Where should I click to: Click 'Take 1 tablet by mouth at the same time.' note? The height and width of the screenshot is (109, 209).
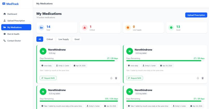(54, 70)
